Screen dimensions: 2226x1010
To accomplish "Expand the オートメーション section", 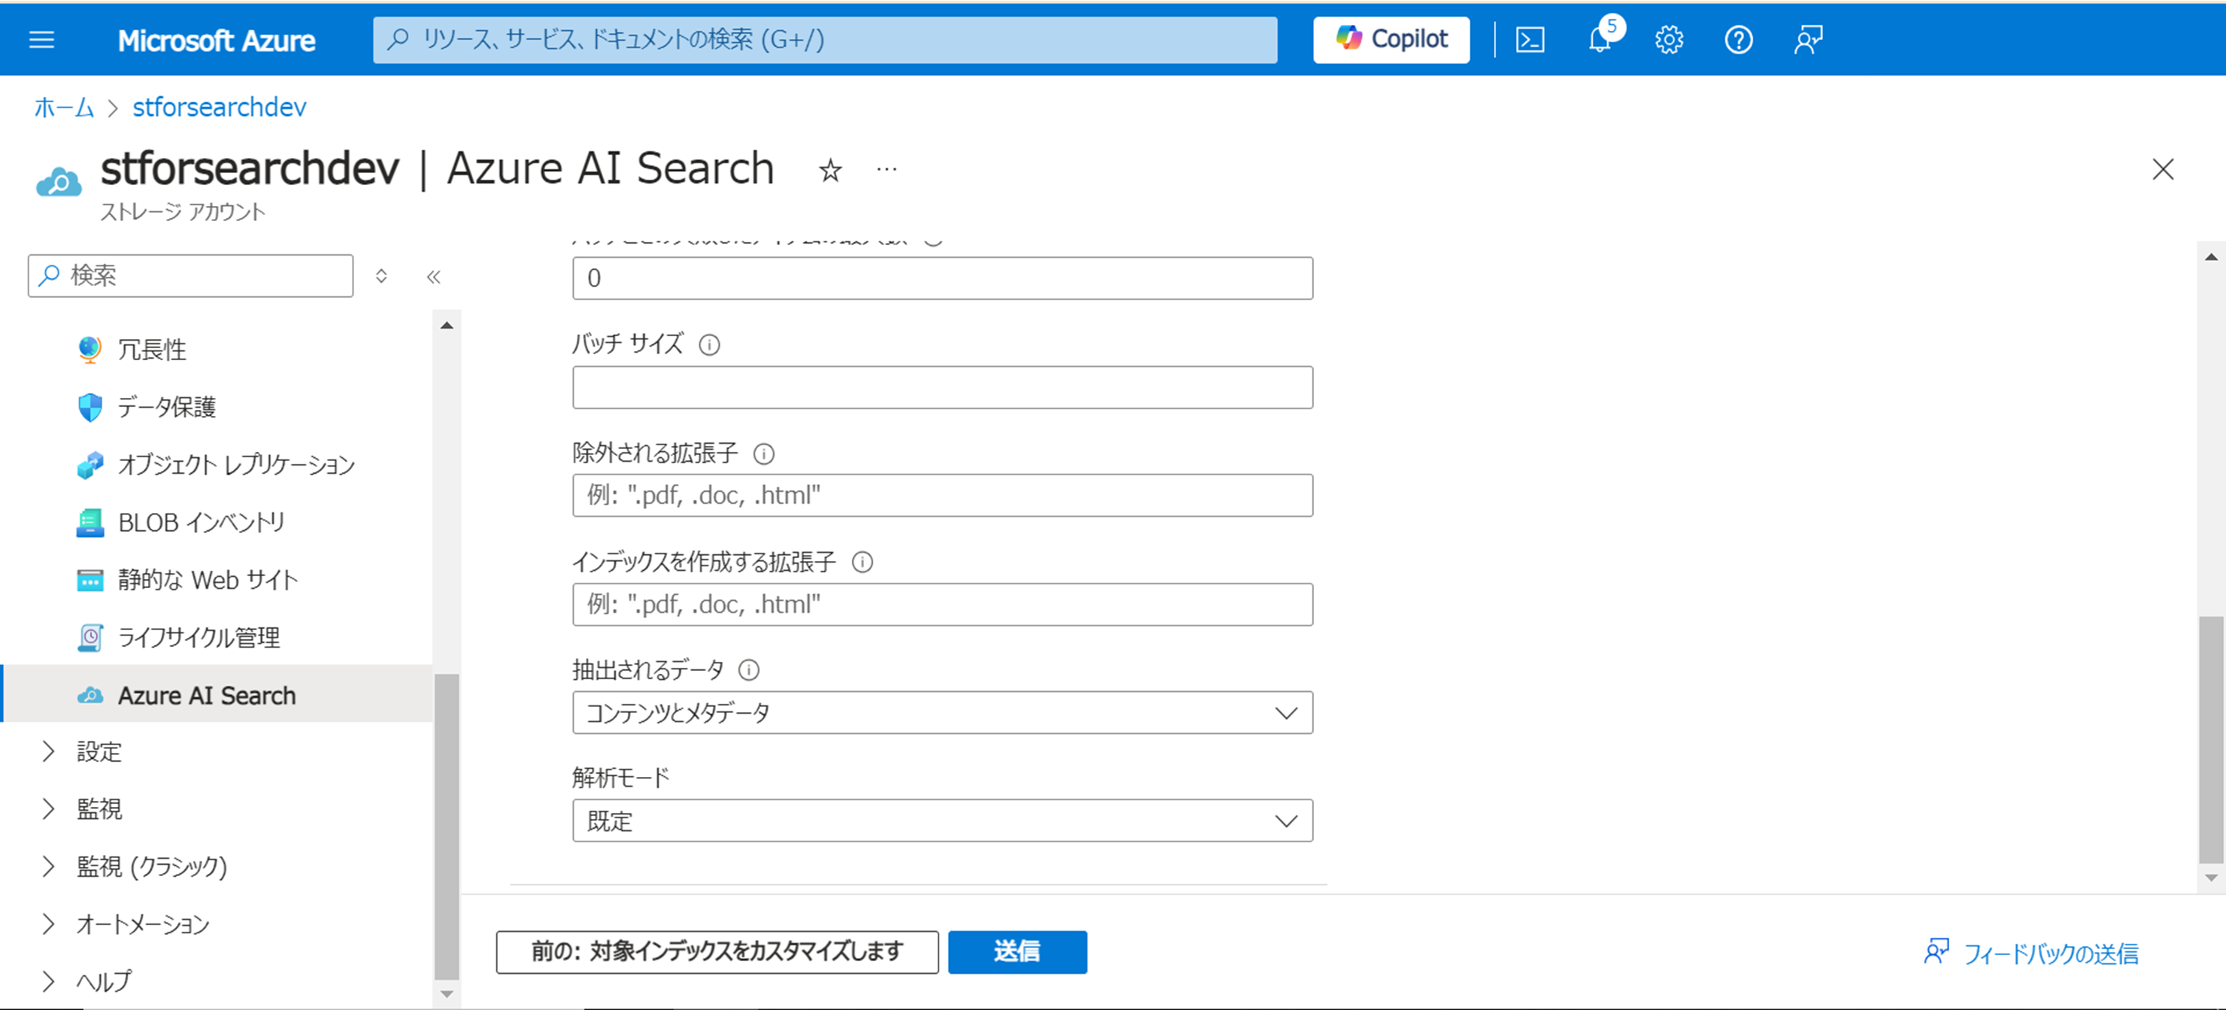I will click(48, 924).
